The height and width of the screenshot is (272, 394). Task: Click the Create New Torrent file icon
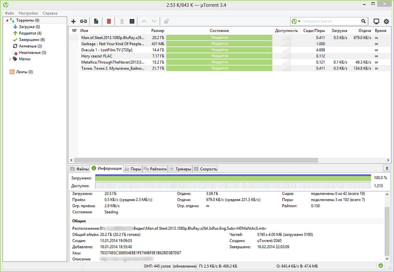(96, 21)
